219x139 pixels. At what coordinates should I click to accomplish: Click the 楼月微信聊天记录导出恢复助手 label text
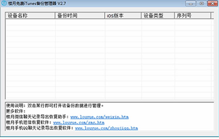[x=38, y=117]
